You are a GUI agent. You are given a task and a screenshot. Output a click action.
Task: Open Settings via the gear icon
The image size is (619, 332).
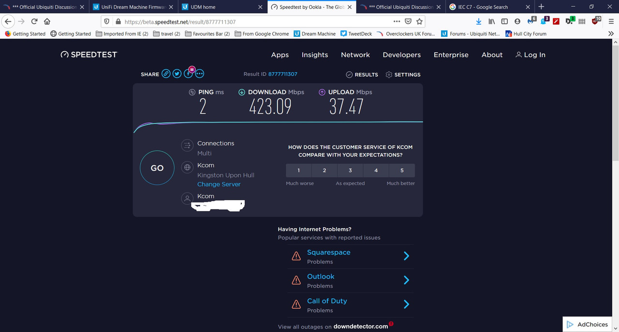[x=389, y=74]
